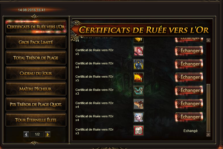Click the golden phoenix reward icon

point(139,78)
